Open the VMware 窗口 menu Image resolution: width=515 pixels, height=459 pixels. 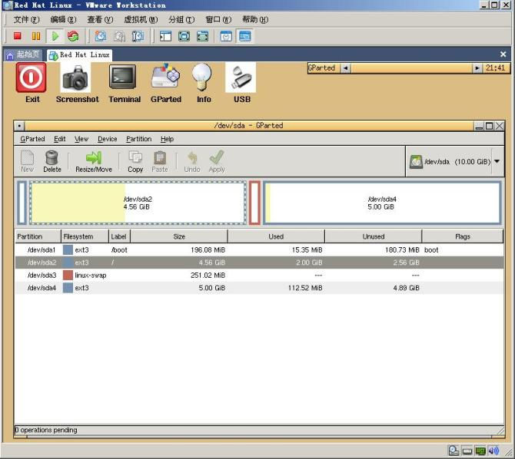tap(218, 20)
